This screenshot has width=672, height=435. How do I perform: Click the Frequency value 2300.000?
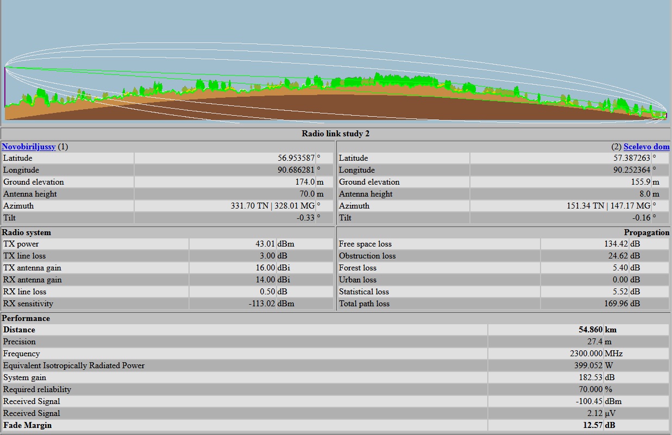coord(586,354)
